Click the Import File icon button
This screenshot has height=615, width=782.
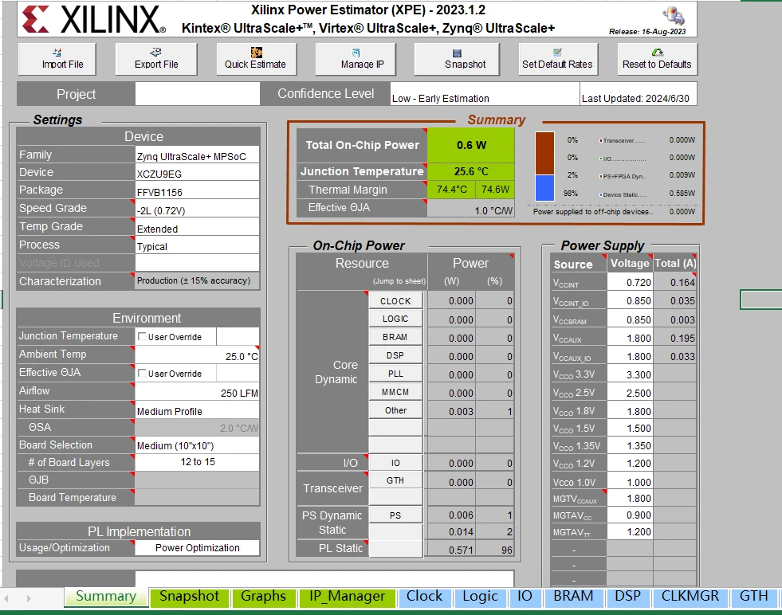coord(57,59)
